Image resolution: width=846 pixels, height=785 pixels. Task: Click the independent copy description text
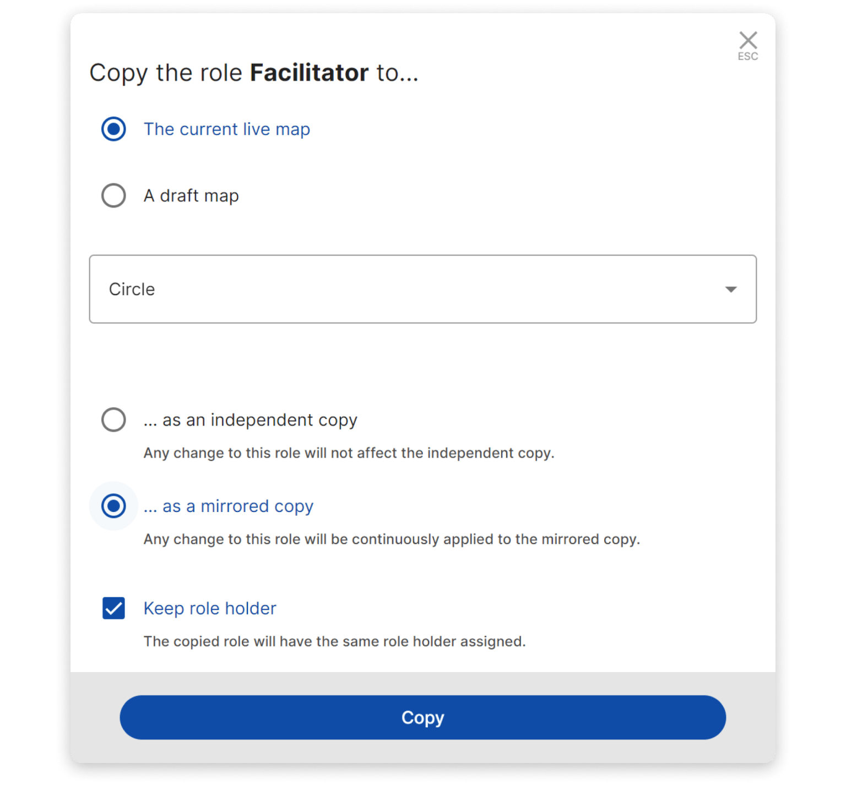click(x=349, y=453)
